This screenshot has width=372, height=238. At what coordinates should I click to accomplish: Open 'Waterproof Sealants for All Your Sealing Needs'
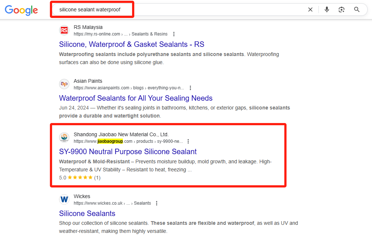tap(136, 98)
